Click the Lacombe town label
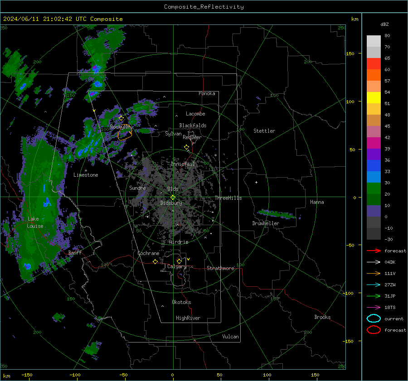The height and width of the screenshot is (381, 408). point(195,114)
